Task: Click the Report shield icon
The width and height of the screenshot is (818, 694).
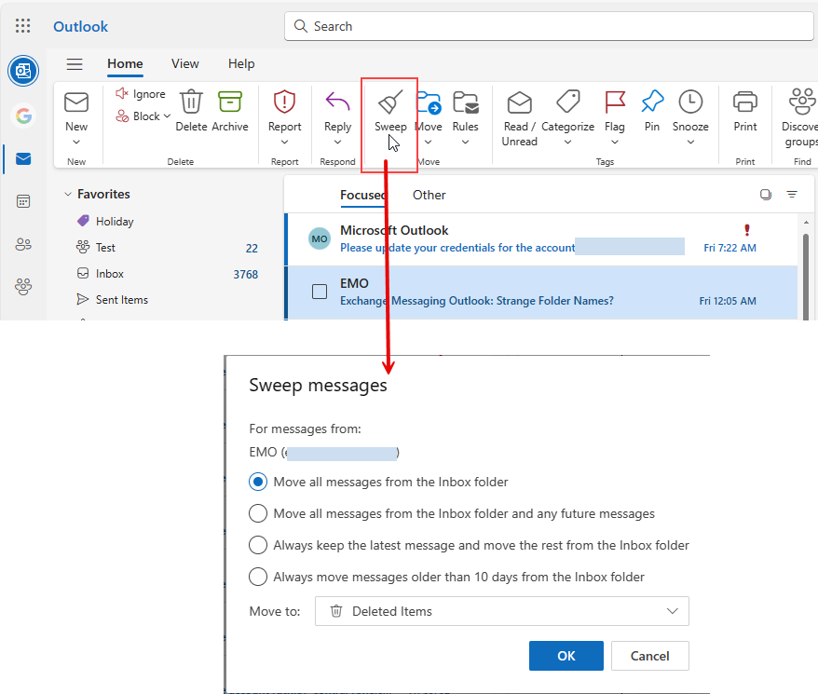Action: pos(284,102)
